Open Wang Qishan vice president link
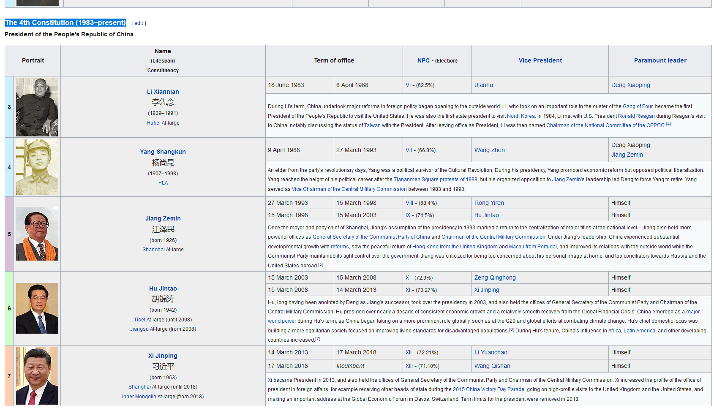The image size is (714, 408). 492,366
